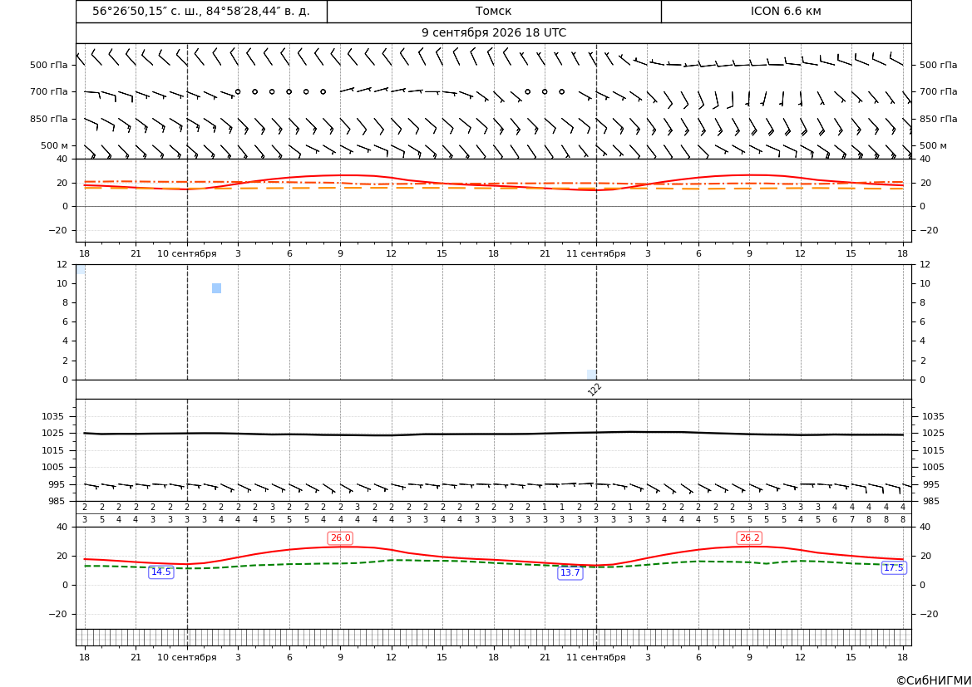
Task: Click the 26.0 maximum temperature label
Action: (x=340, y=537)
